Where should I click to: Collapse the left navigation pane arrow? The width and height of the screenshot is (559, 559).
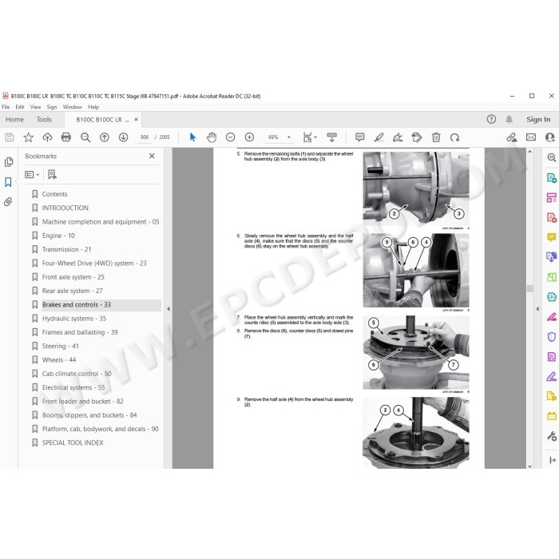168,309
